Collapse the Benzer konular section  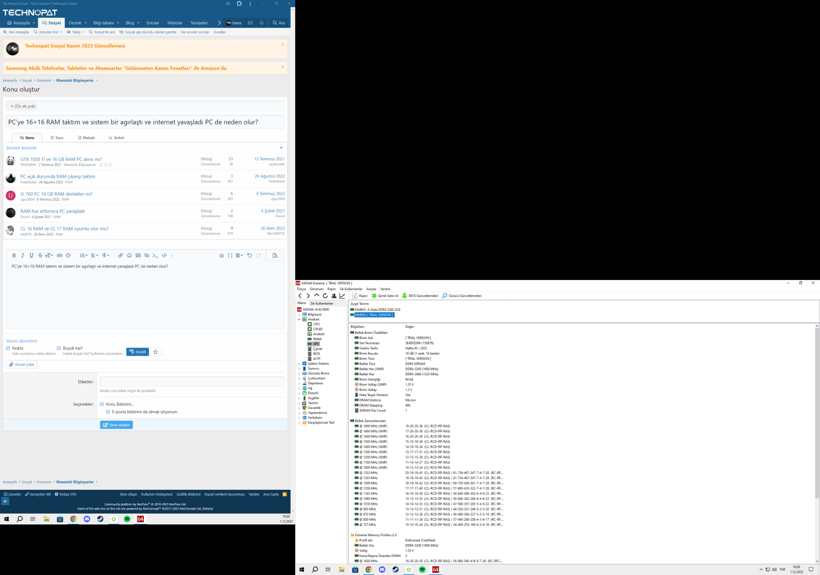click(281, 148)
